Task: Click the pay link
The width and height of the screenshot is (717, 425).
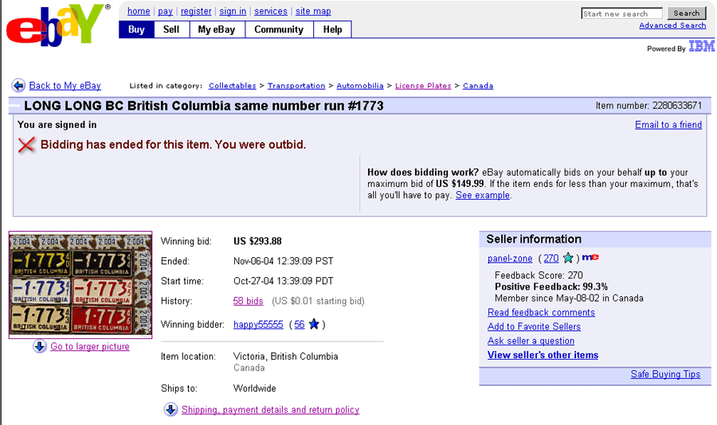Action: point(165,11)
